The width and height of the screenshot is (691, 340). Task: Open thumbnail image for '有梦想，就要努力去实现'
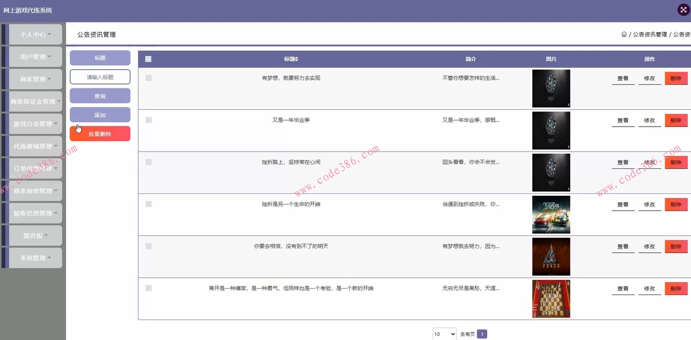pos(551,88)
